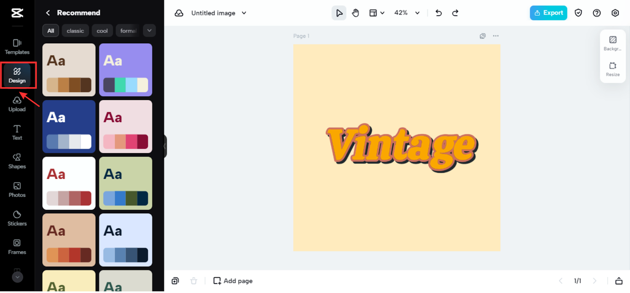Open the Shapes sidebar panel
Viewport: 630px width, 293px height.
[x=17, y=161]
